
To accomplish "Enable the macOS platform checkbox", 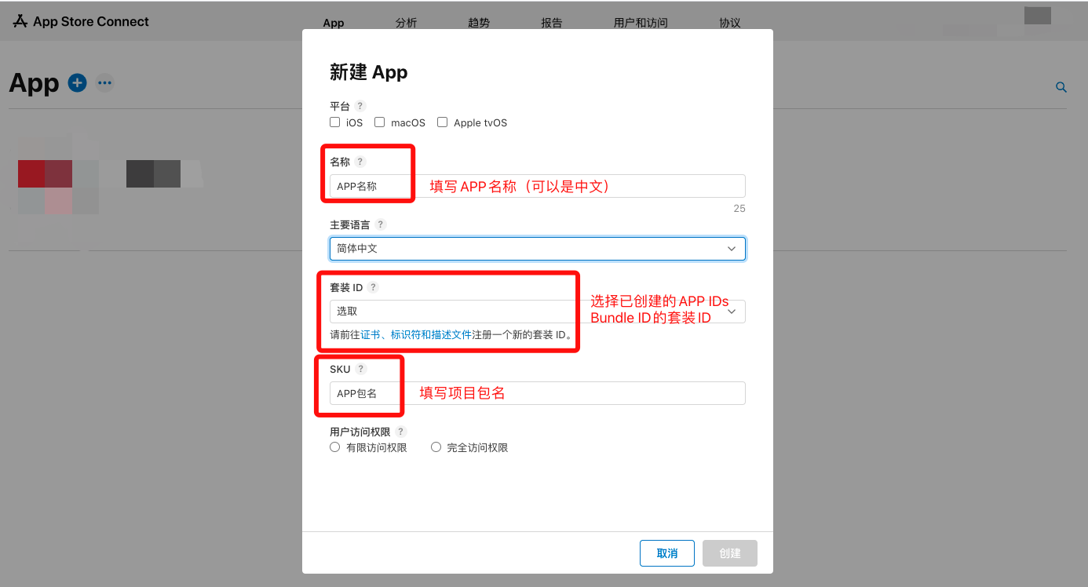I will (x=380, y=122).
